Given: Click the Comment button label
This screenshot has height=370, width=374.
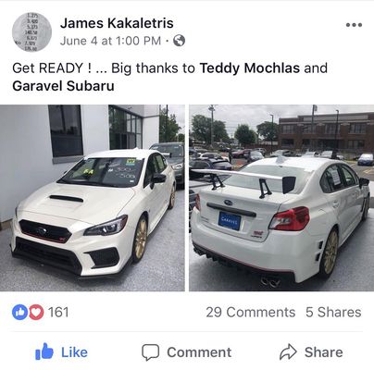Looking at the screenshot, I should tap(199, 352).
